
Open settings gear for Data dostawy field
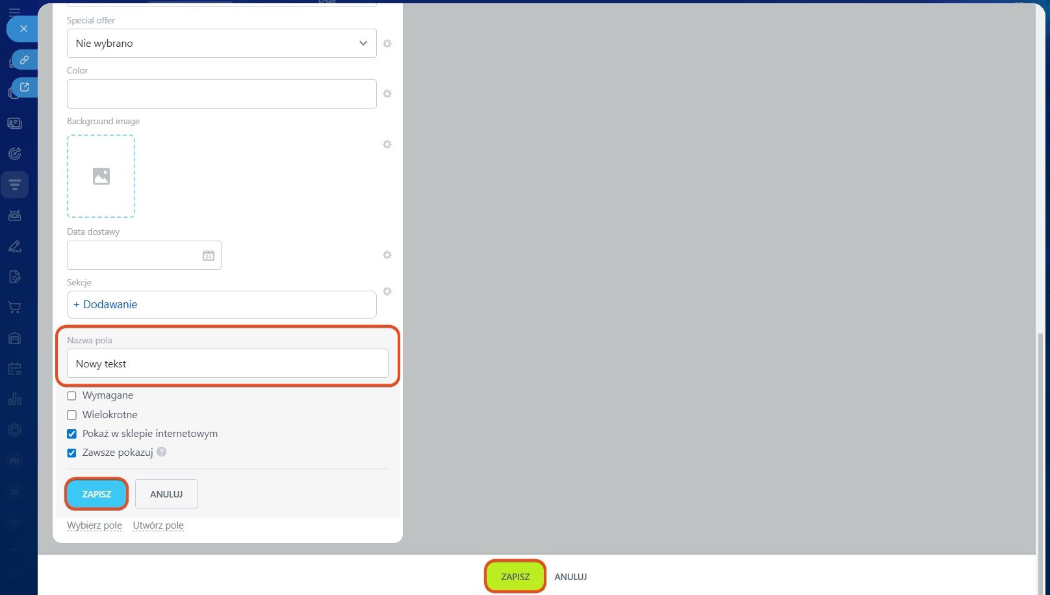387,255
